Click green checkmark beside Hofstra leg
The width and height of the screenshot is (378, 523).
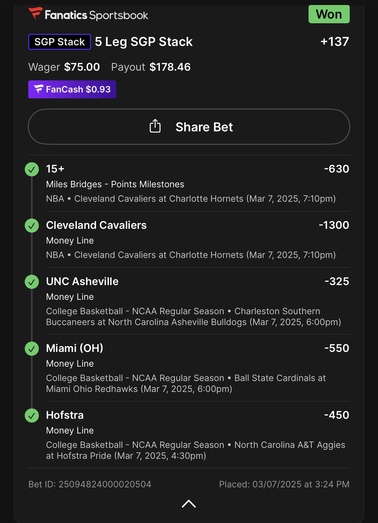click(32, 416)
